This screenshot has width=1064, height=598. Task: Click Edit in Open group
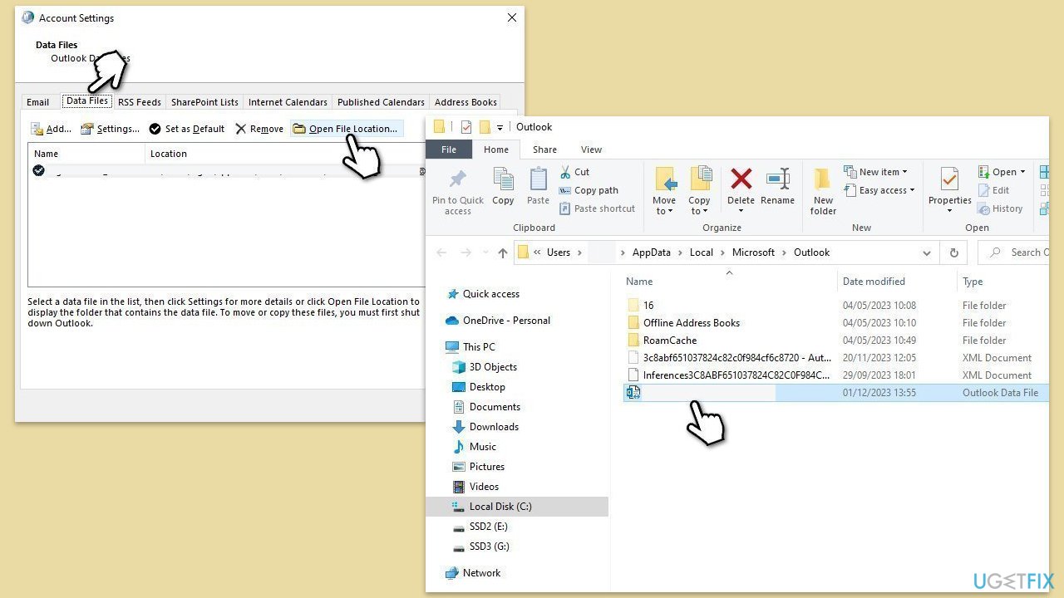point(994,190)
